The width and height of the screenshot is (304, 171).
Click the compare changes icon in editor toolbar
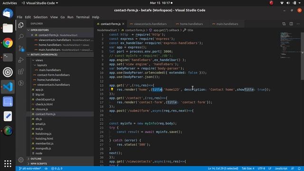[284, 24]
